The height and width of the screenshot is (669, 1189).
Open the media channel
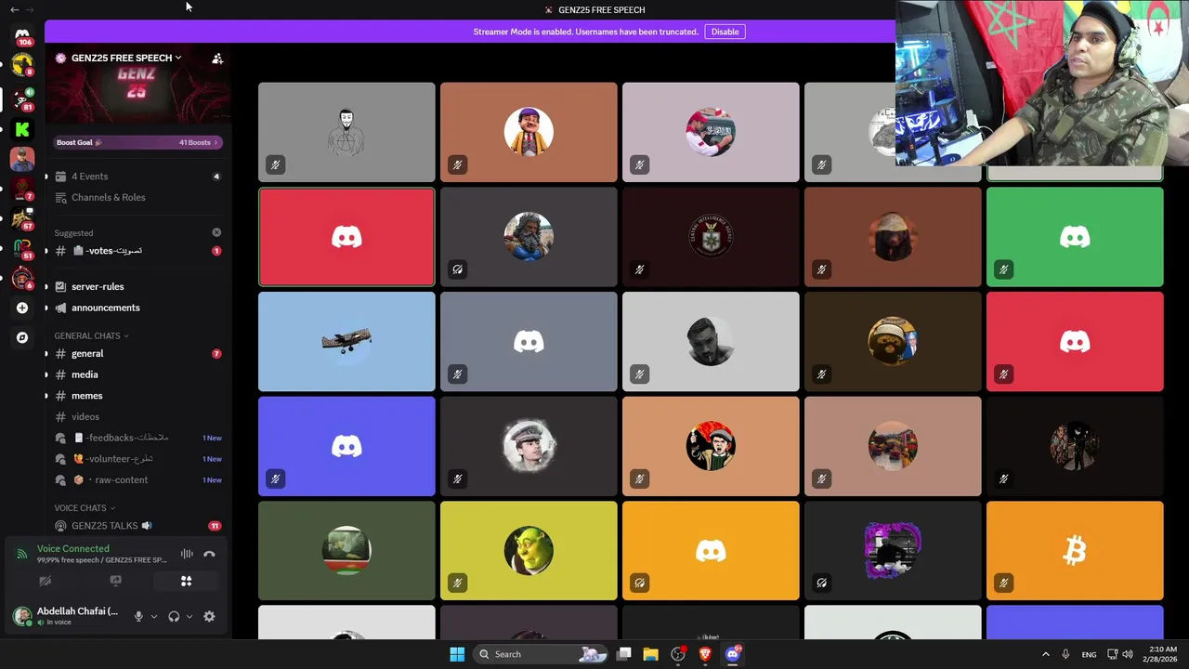point(137,374)
